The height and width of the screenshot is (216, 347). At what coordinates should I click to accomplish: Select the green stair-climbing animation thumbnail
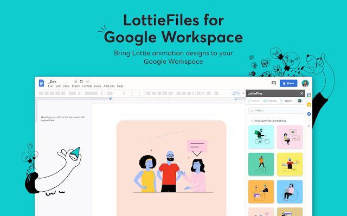click(261, 164)
